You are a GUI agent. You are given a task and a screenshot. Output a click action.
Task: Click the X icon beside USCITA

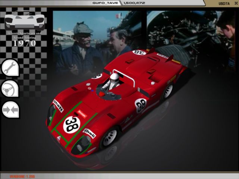pyautogui.click(x=236, y=3)
